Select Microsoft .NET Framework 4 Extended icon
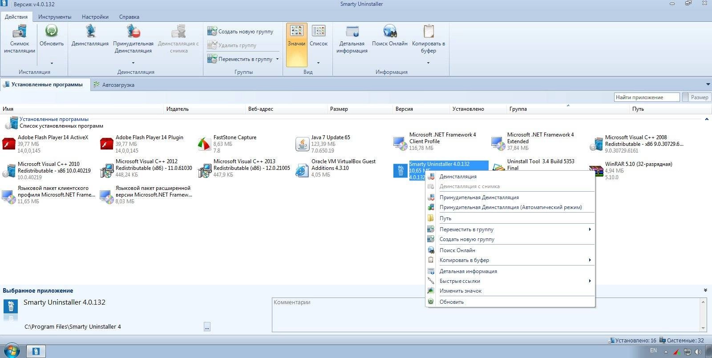 tap(498, 143)
